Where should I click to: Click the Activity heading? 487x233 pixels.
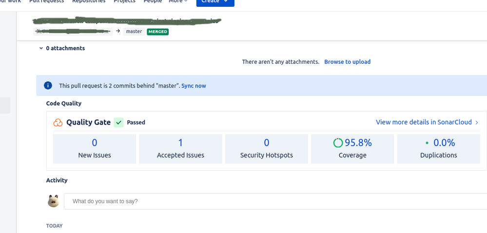(57, 180)
